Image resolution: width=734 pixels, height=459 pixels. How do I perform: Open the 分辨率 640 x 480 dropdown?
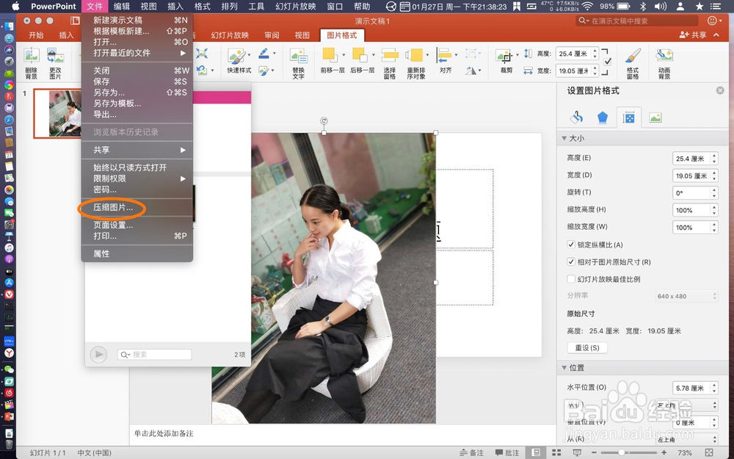(686, 296)
